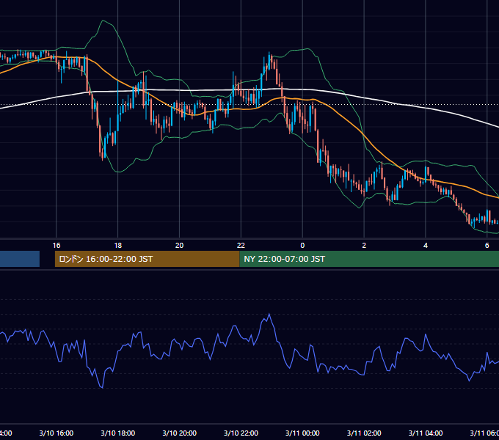Click the '3/10 20:00' oscillator time label
499x440 pixels.
point(180,433)
